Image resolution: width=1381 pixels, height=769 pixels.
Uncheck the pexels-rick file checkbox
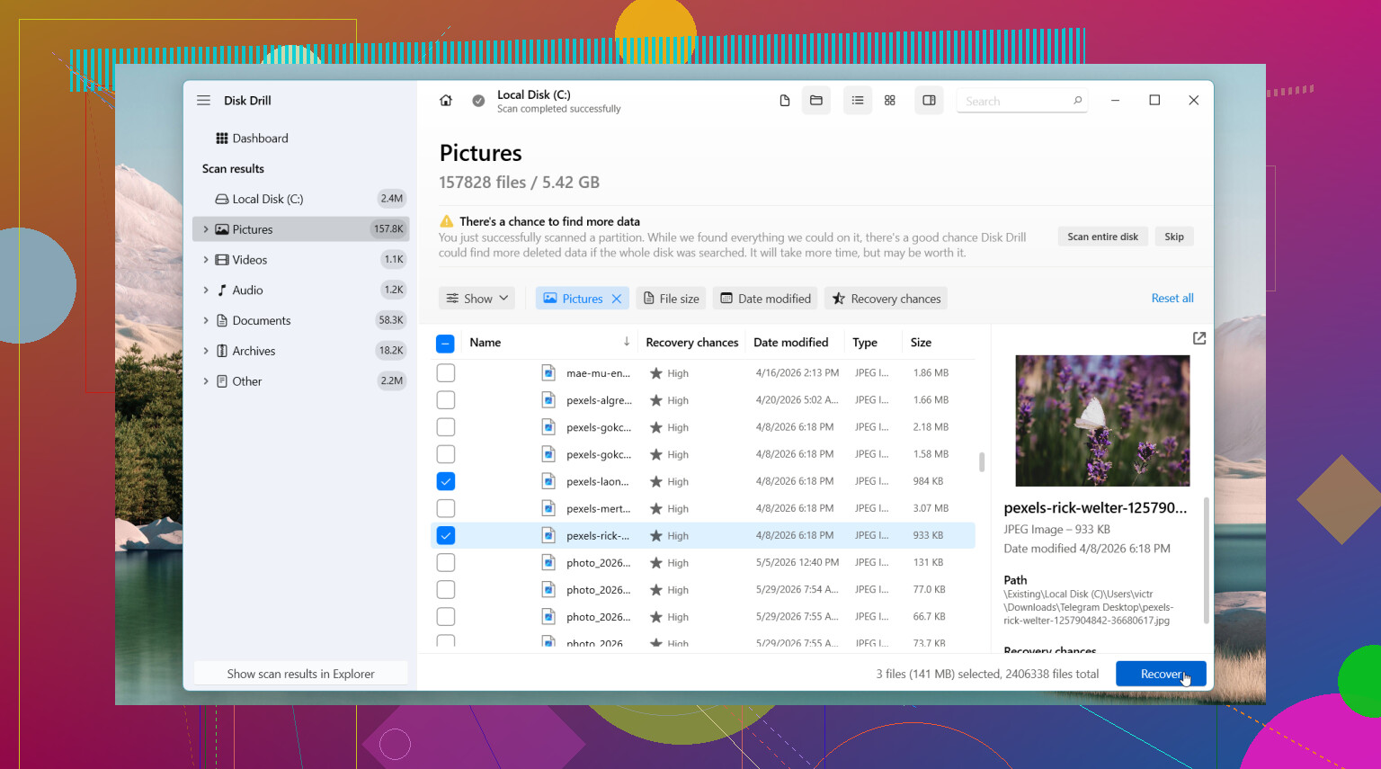445,535
